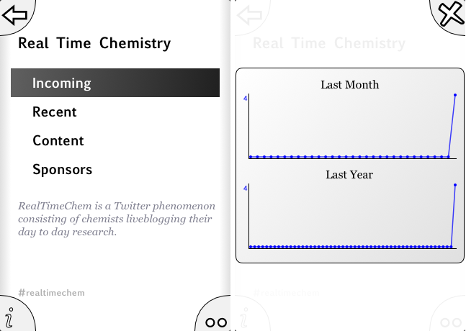466x331 pixels.
Task: Open the Recent menu item
Action: (55, 112)
